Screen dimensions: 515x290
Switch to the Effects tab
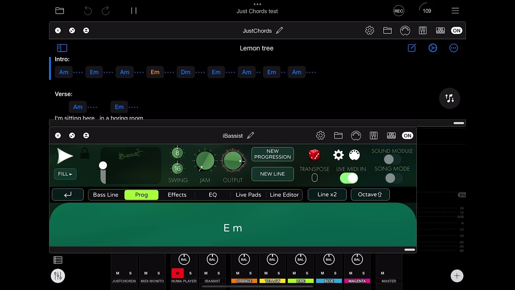pos(177,195)
